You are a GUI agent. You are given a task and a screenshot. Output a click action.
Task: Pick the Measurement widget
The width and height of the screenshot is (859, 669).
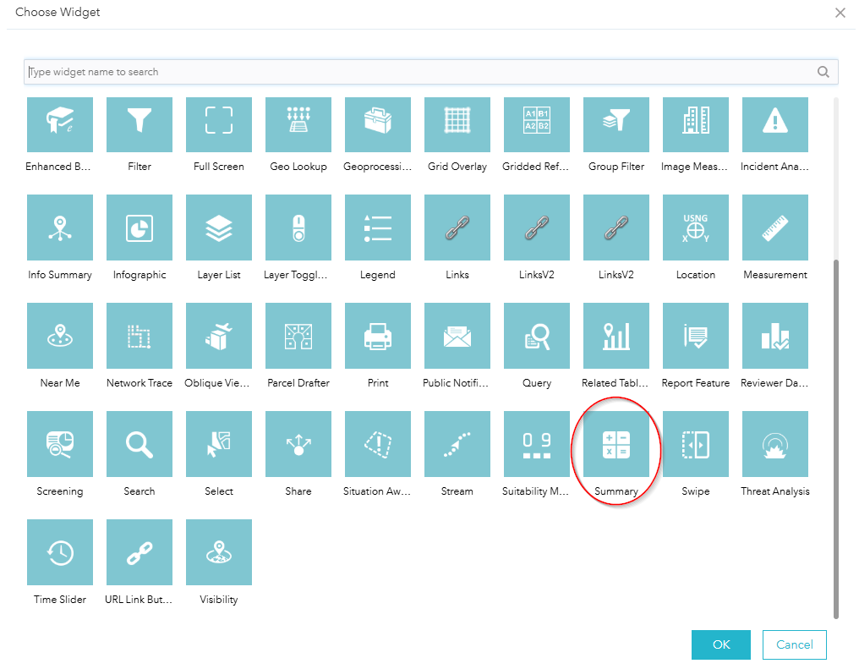tap(774, 228)
